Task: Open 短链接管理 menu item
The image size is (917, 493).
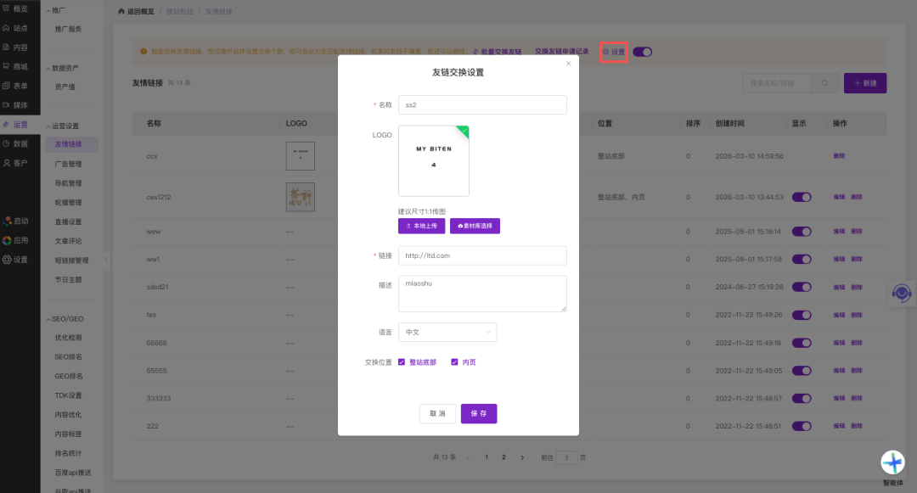Action: (71, 261)
